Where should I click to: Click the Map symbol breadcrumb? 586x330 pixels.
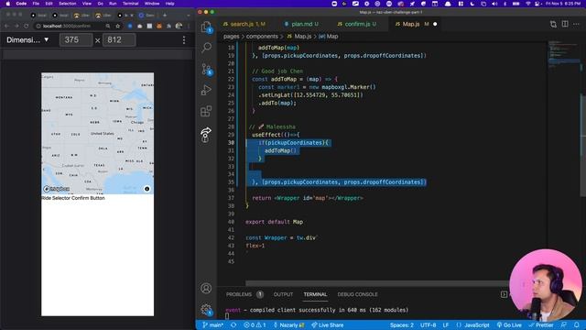pyautogui.click(x=329, y=37)
